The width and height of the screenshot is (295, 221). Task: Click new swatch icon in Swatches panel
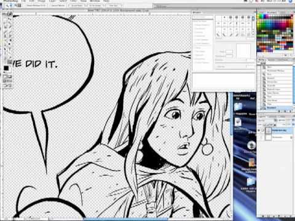click(286, 55)
